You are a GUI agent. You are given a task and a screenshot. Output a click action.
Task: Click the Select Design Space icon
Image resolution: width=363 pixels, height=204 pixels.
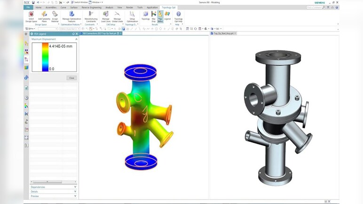[31, 17]
